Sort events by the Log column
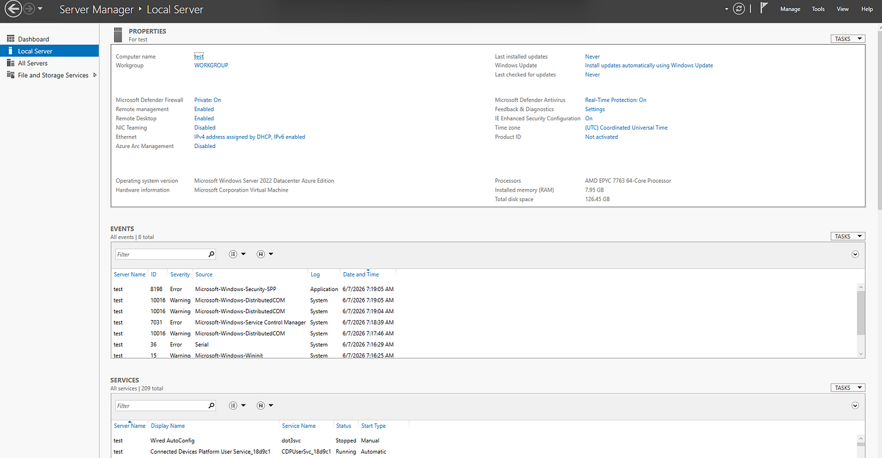This screenshot has width=882, height=458. coord(315,275)
